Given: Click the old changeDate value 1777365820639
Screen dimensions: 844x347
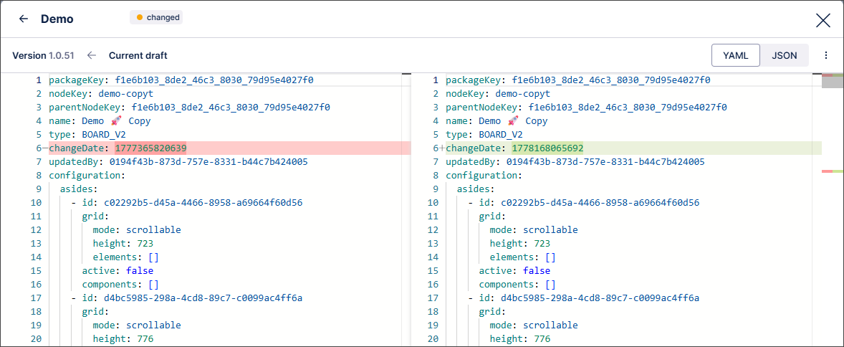Looking at the screenshot, I should 150,148.
